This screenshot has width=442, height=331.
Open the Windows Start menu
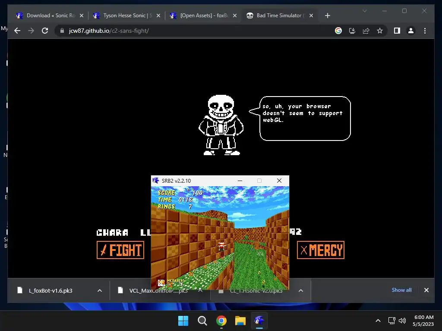[x=183, y=321]
